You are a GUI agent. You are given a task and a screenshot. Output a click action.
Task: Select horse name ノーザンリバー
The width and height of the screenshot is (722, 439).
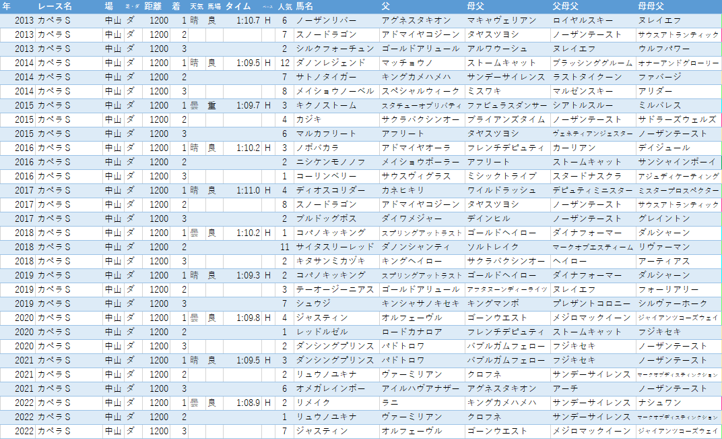click(326, 20)
